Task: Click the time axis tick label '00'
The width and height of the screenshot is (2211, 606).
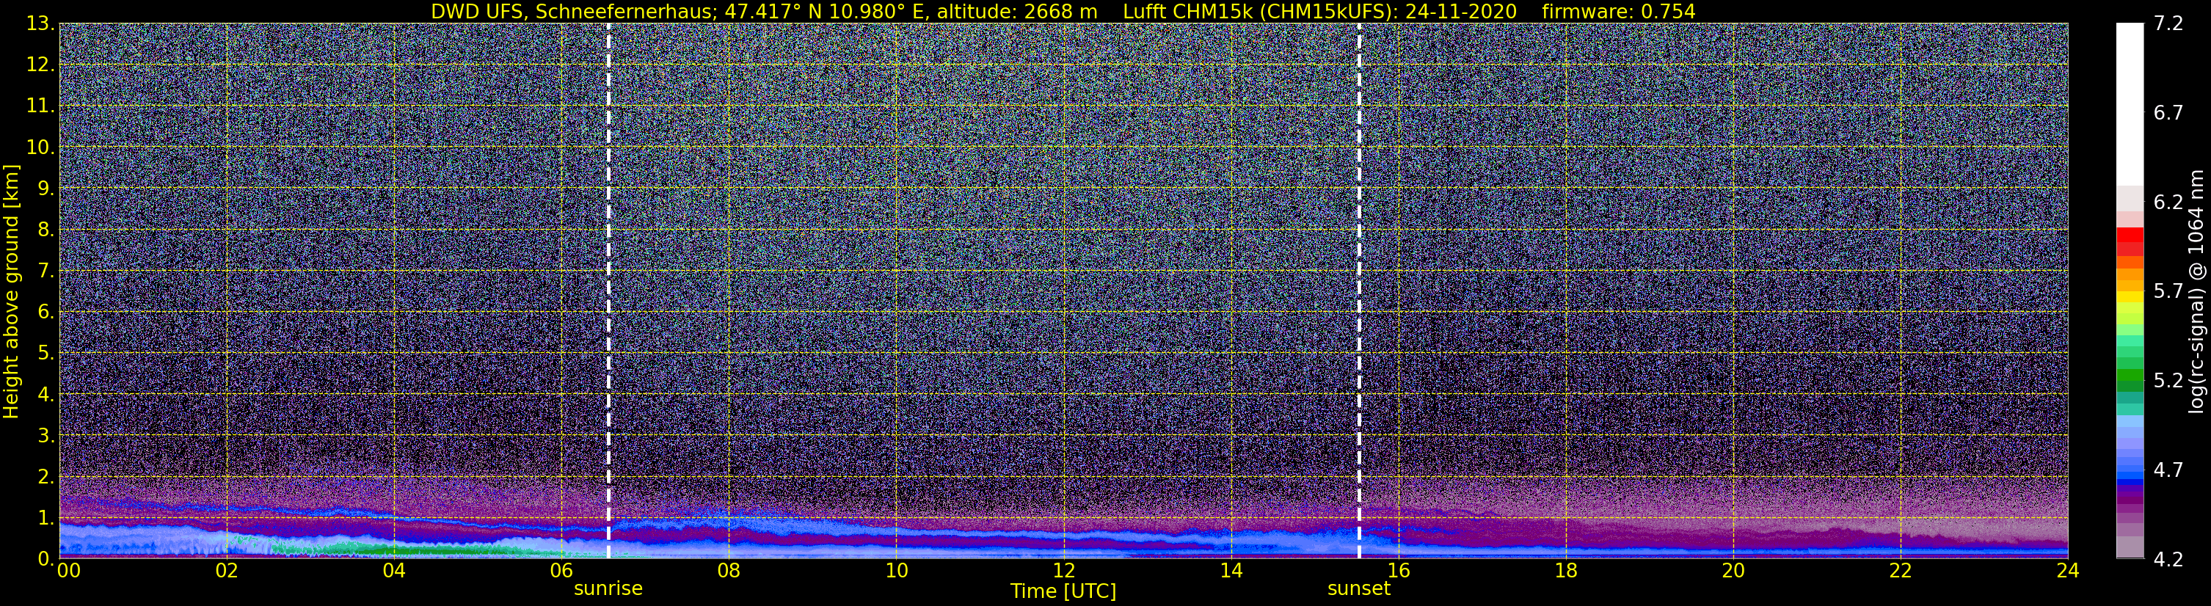Action: (69, 571)
